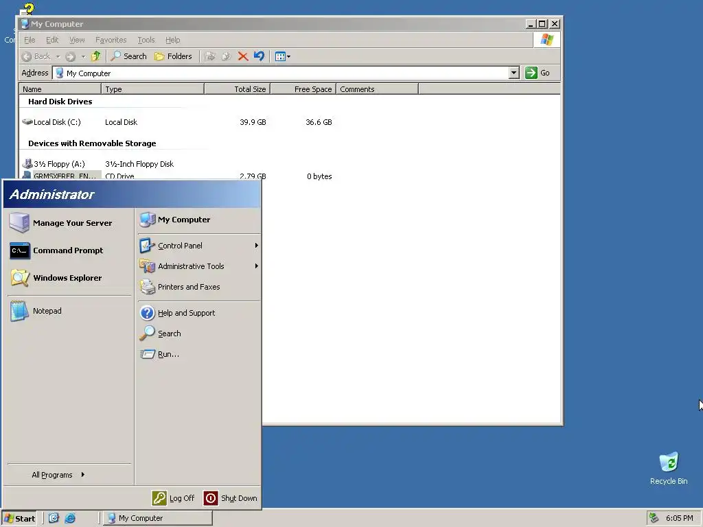703x527 pixels.
Task: Launch Internet Explorer from quick launch
Action: point(71,518)
